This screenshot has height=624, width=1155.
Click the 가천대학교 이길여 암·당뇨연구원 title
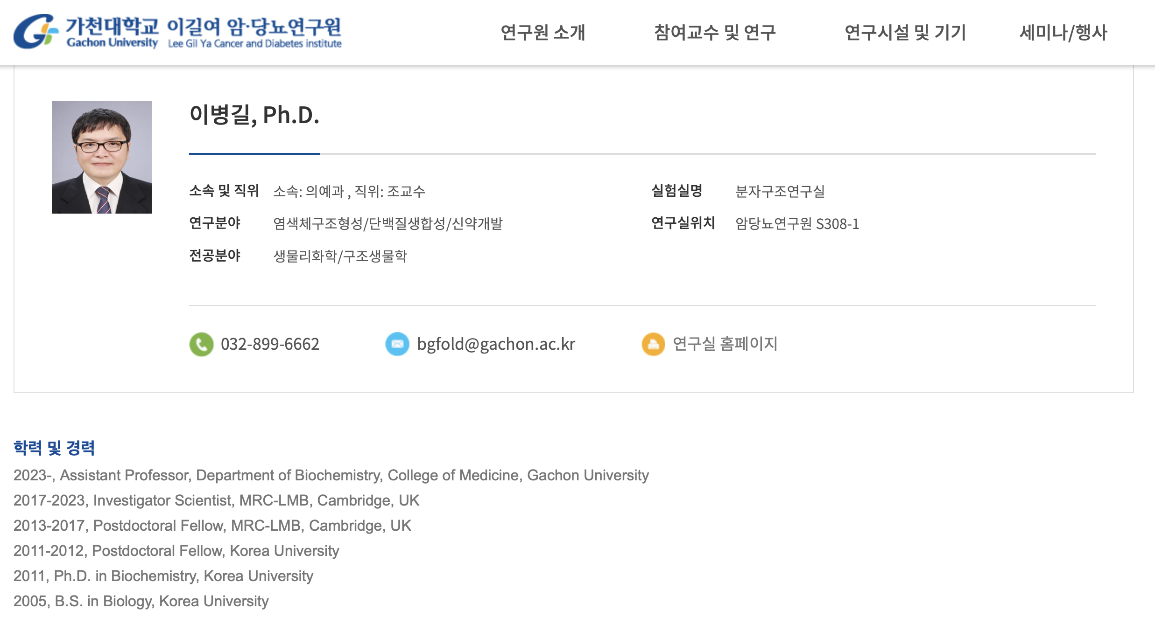(x=204, y=26)
